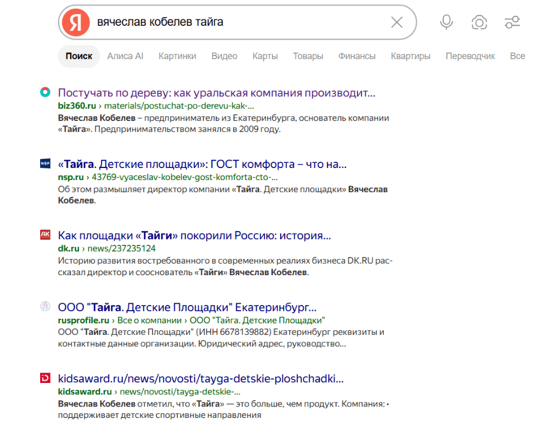
Task: Open Все о компании breadcrumb link
Action: pos(149,320)
